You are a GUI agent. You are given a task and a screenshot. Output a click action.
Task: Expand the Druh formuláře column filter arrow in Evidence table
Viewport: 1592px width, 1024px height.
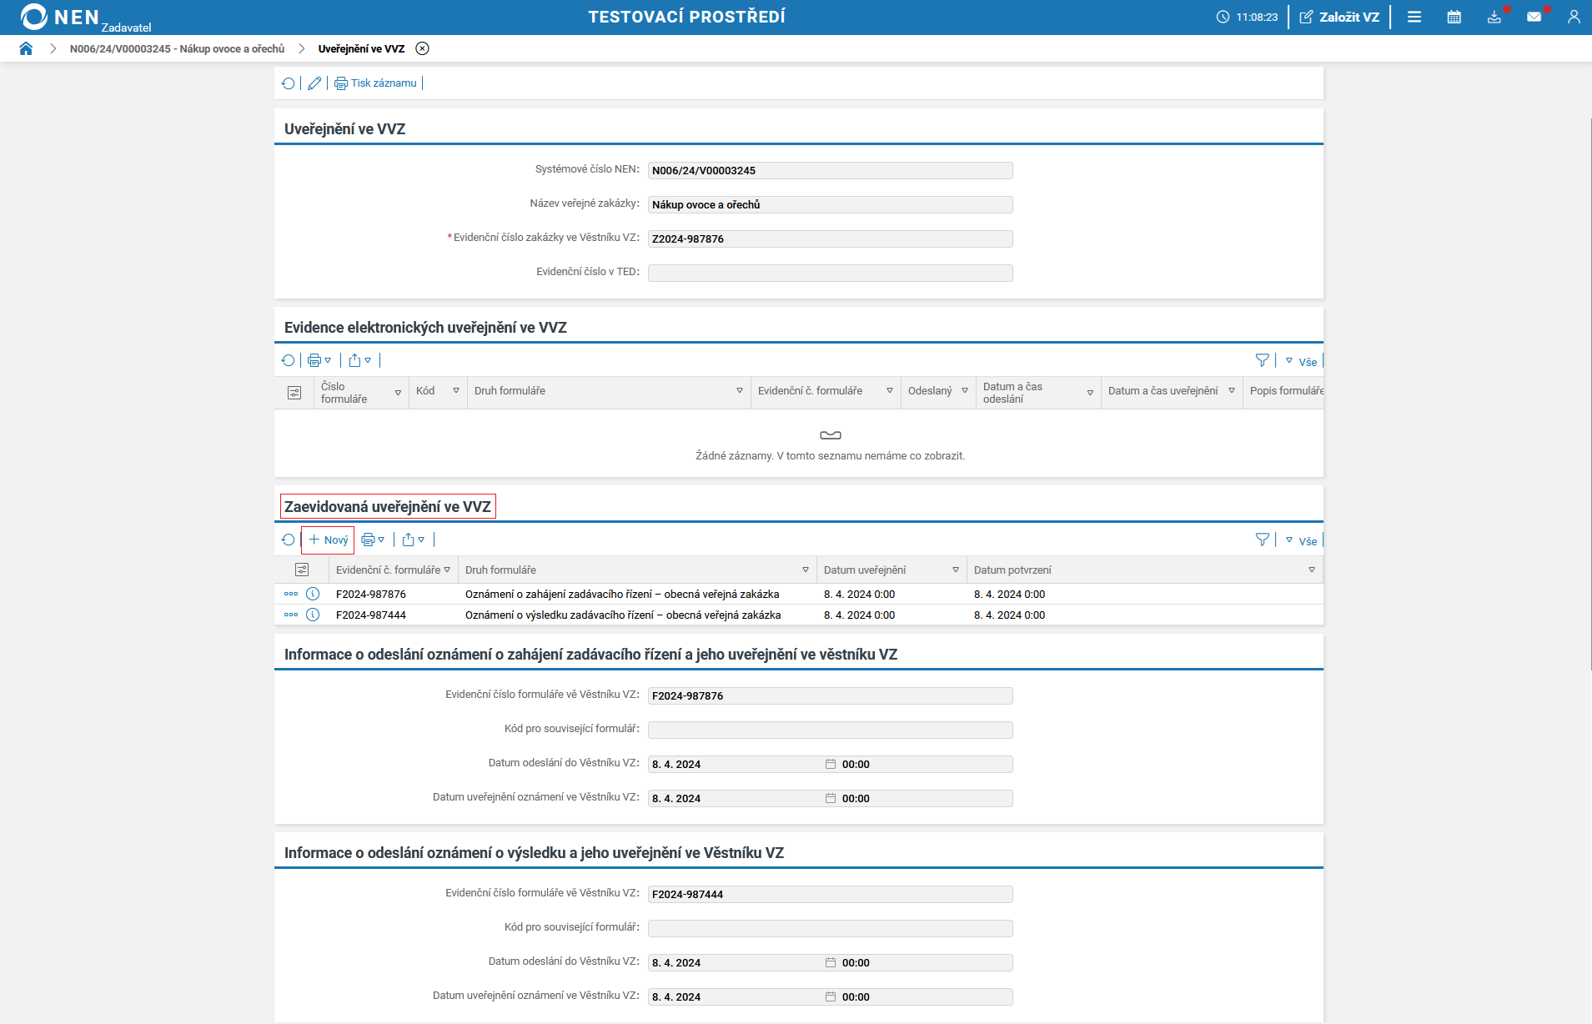click(x=740, y=391)
